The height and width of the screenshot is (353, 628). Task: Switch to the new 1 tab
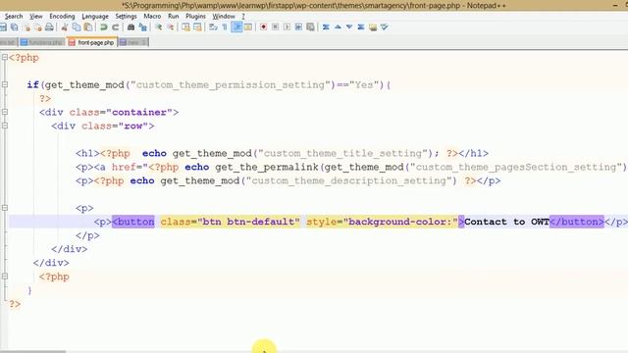(133, 42)
